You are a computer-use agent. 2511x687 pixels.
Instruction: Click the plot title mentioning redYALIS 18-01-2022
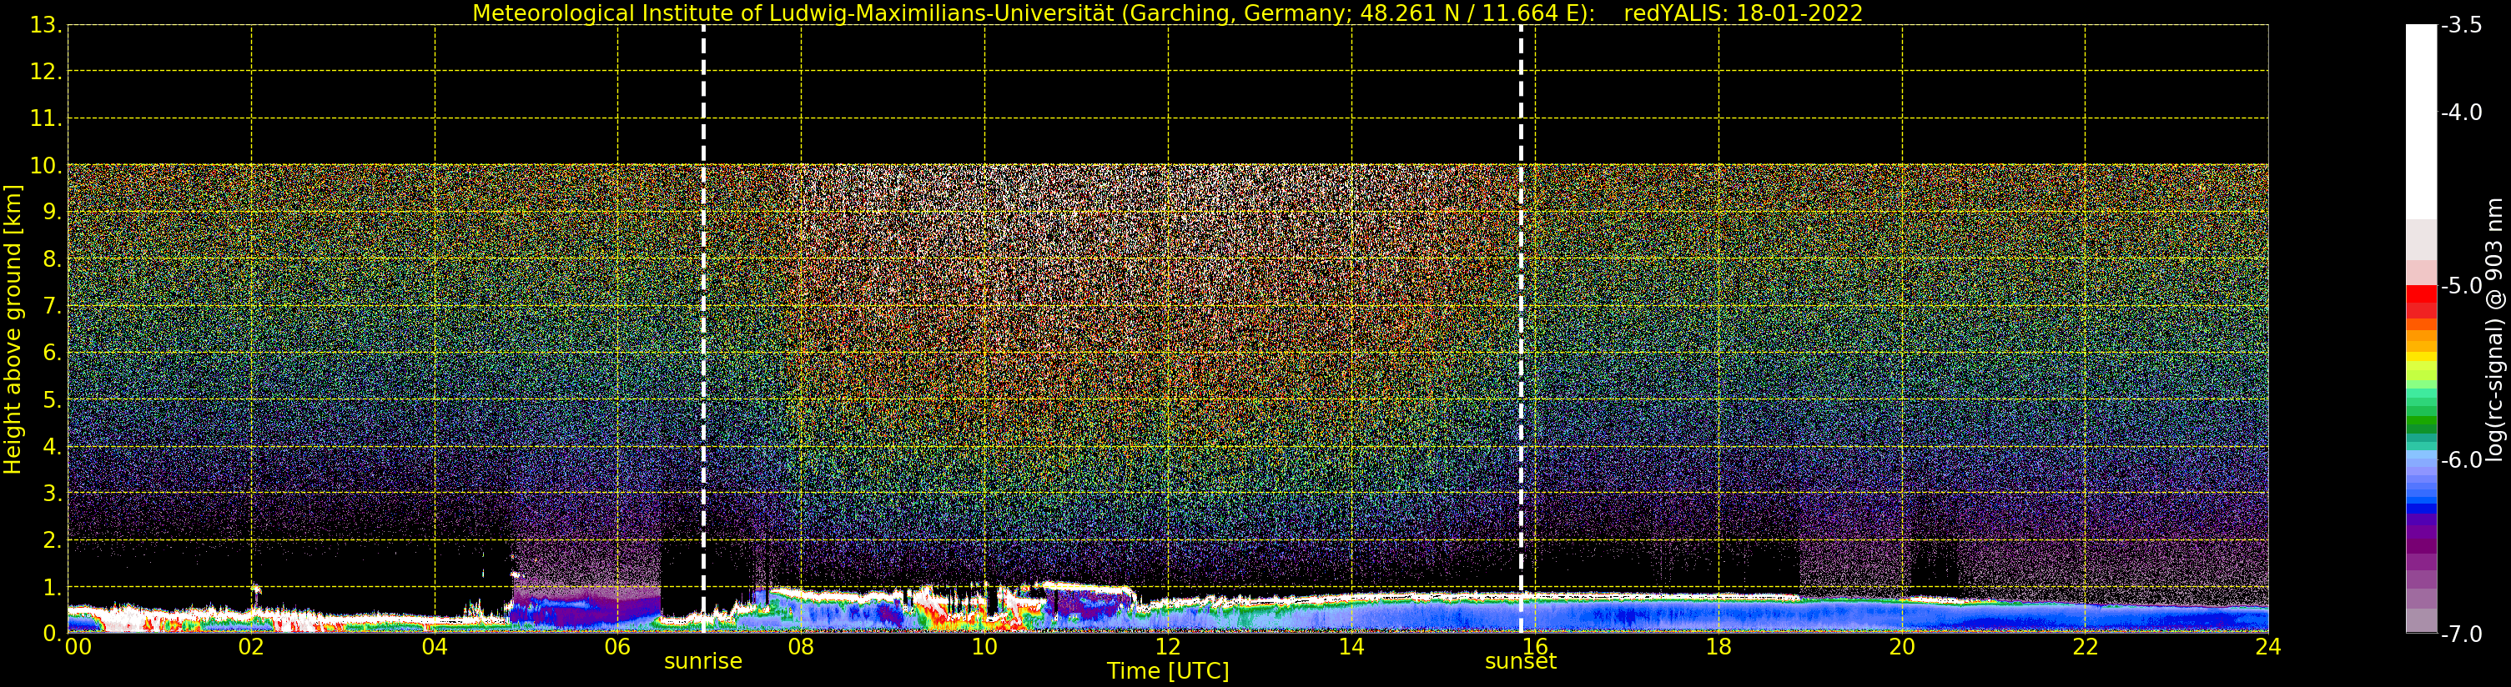pyautogui.click(x=1167, y=13)
